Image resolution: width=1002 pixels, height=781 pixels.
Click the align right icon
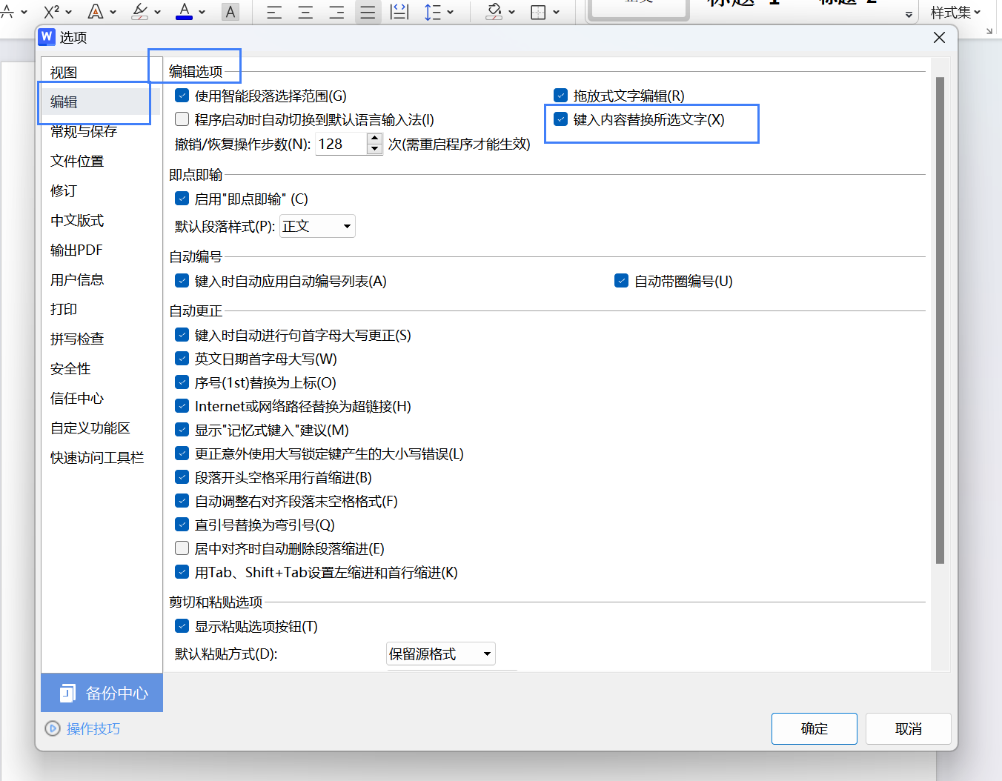(x=336, y=12)
